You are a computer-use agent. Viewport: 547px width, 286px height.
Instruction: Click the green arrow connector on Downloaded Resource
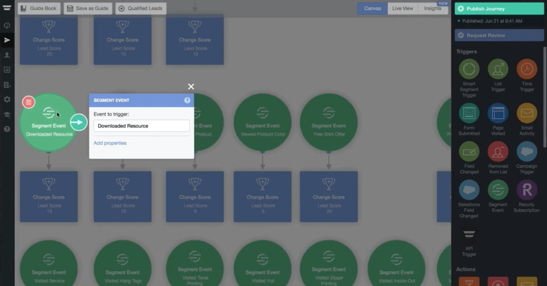pyautogui.click(x=79, y=122)
